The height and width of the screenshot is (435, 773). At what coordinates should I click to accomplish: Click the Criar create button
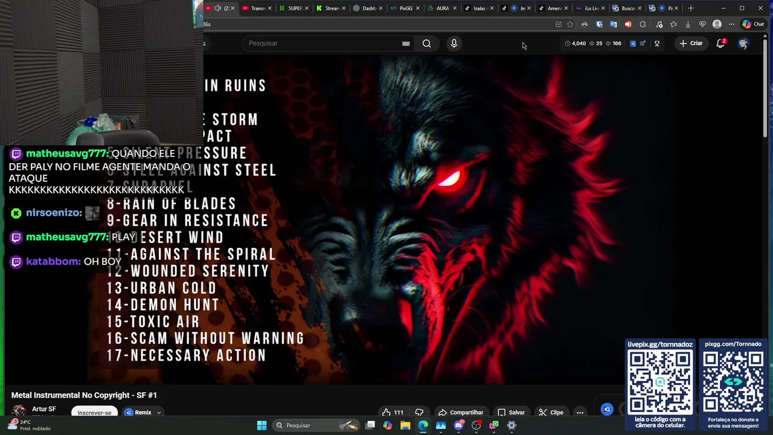point(690,43)
